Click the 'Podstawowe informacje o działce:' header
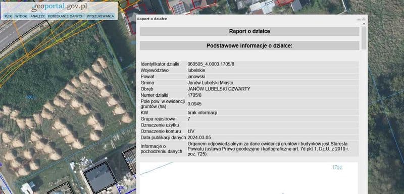This screenshot has width=404, height=194. 249,46
